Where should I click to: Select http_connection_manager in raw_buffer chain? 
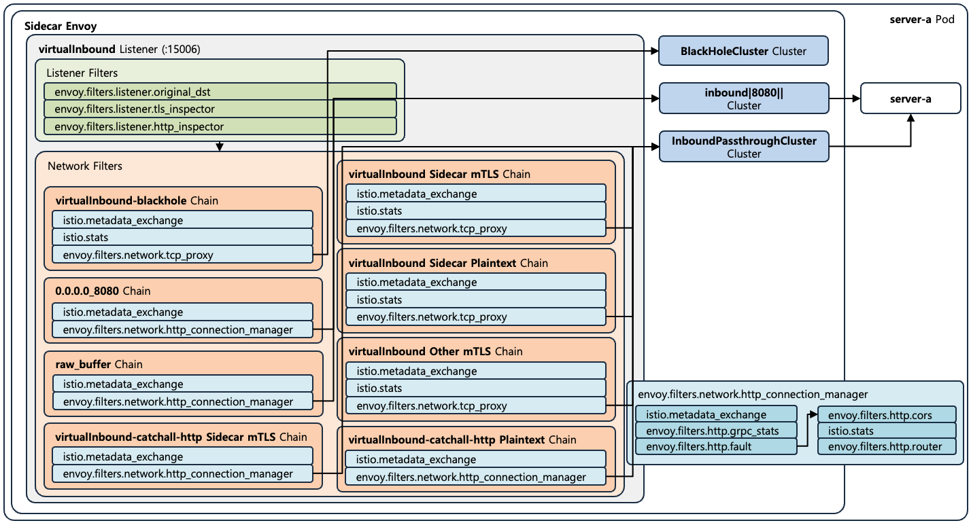[x=183, y=401]
